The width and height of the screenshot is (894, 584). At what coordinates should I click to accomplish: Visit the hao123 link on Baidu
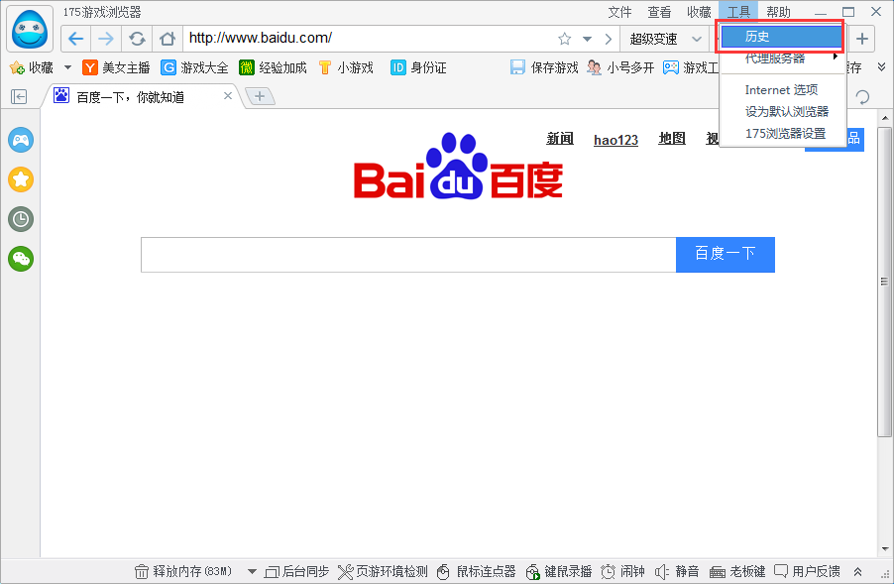(615, 139)
